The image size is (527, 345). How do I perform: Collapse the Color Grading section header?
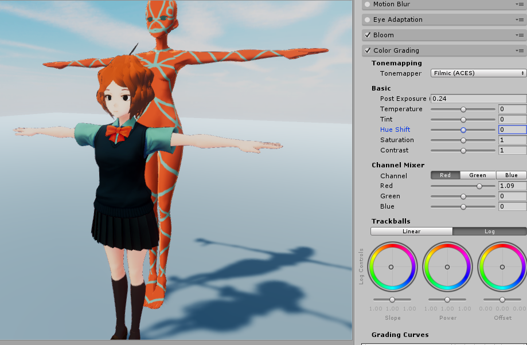(x=444, y=51)
